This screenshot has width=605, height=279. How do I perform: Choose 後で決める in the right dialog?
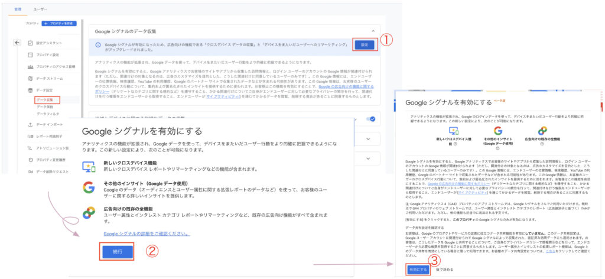pyautogui.click(x=445, y=270)
